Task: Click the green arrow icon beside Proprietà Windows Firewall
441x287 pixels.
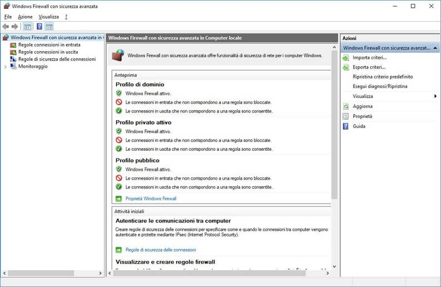Action: 118,199
